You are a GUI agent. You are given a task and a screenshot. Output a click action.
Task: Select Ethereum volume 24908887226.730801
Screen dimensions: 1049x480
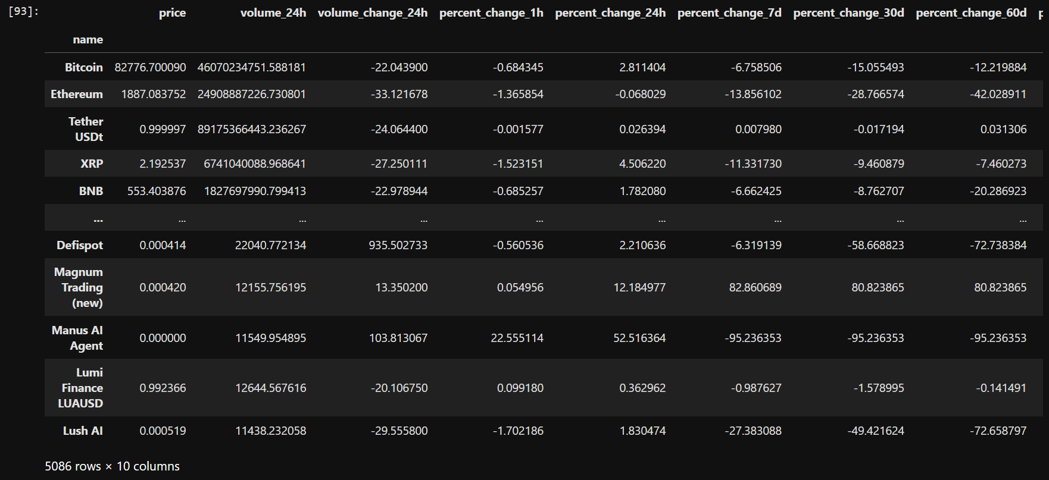pyautogui.click(x=252, y=94)
